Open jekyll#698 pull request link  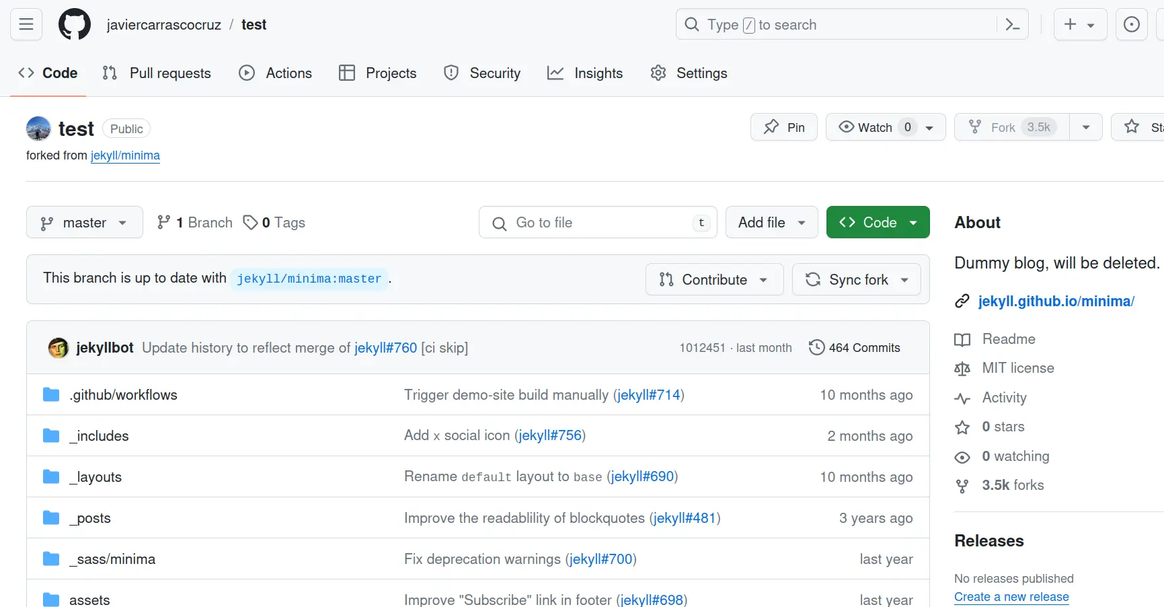tap(652, 600)
